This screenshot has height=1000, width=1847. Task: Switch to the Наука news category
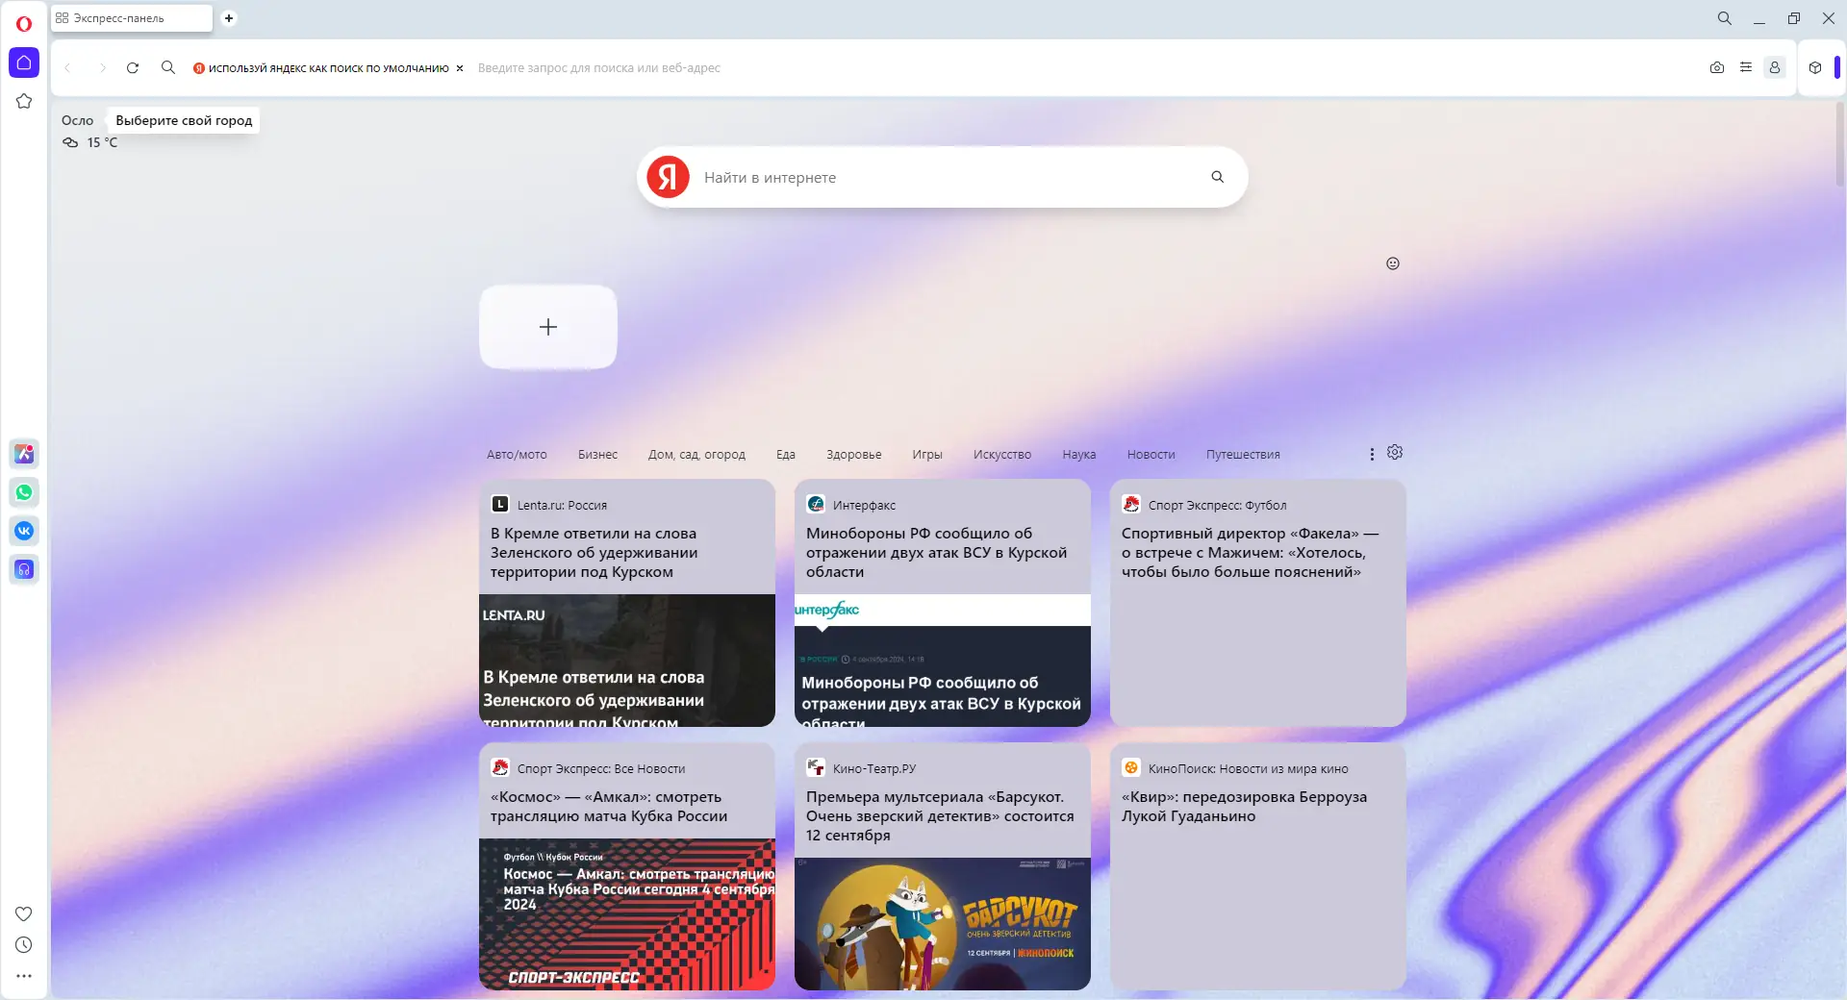pyautogui.click(x=1078, y=454)
